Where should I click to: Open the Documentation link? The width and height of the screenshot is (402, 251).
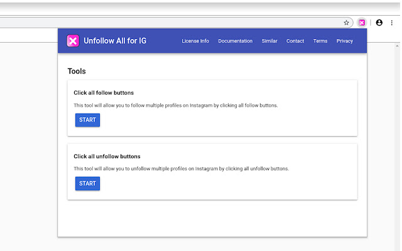[x=236, y=41]
